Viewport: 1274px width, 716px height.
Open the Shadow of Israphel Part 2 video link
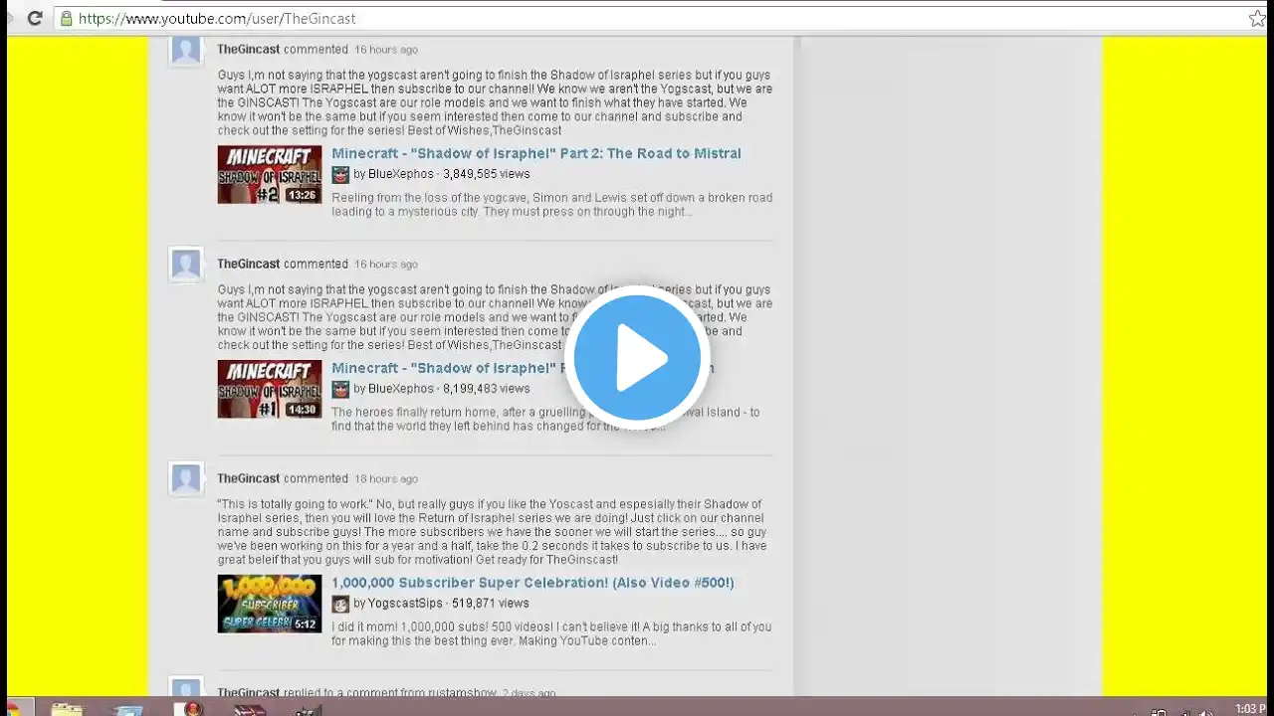(536, 153)
